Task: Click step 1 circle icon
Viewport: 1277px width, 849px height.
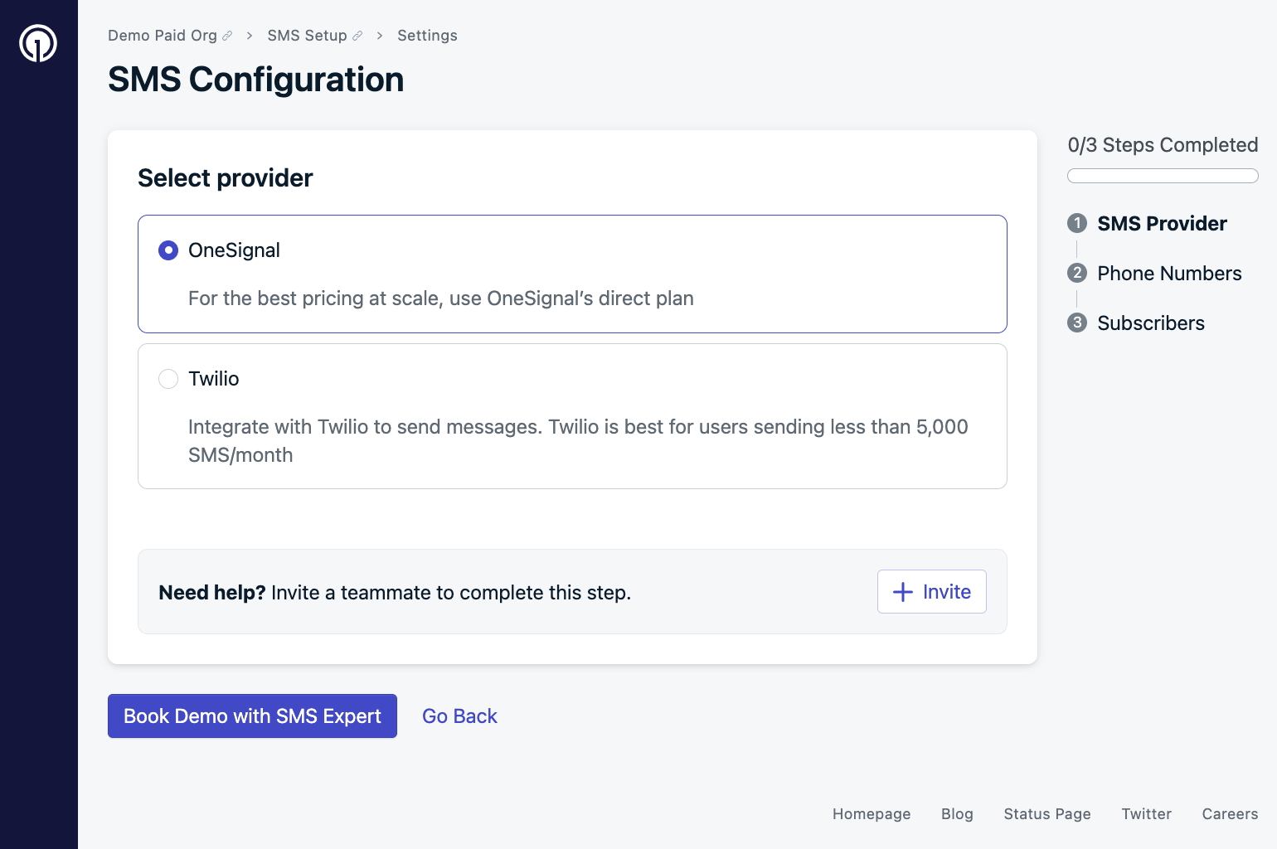Action: [1077, 223]
